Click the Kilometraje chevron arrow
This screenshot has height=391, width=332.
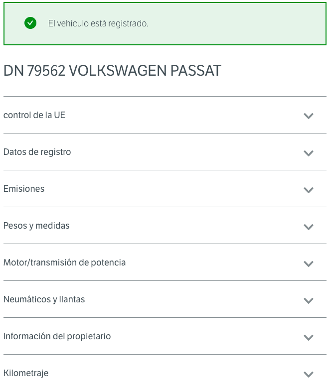pos(308,374)
